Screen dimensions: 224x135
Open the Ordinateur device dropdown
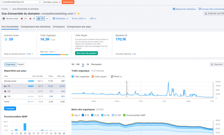click(x=60, y=18)
